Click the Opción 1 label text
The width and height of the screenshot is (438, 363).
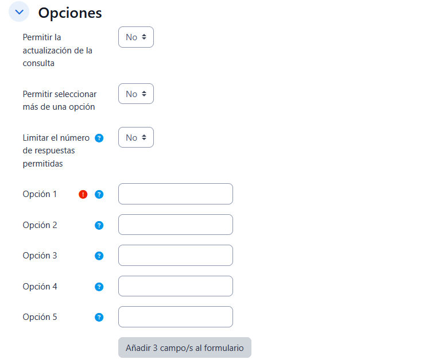pyautogui.click(x=40, y=194)
